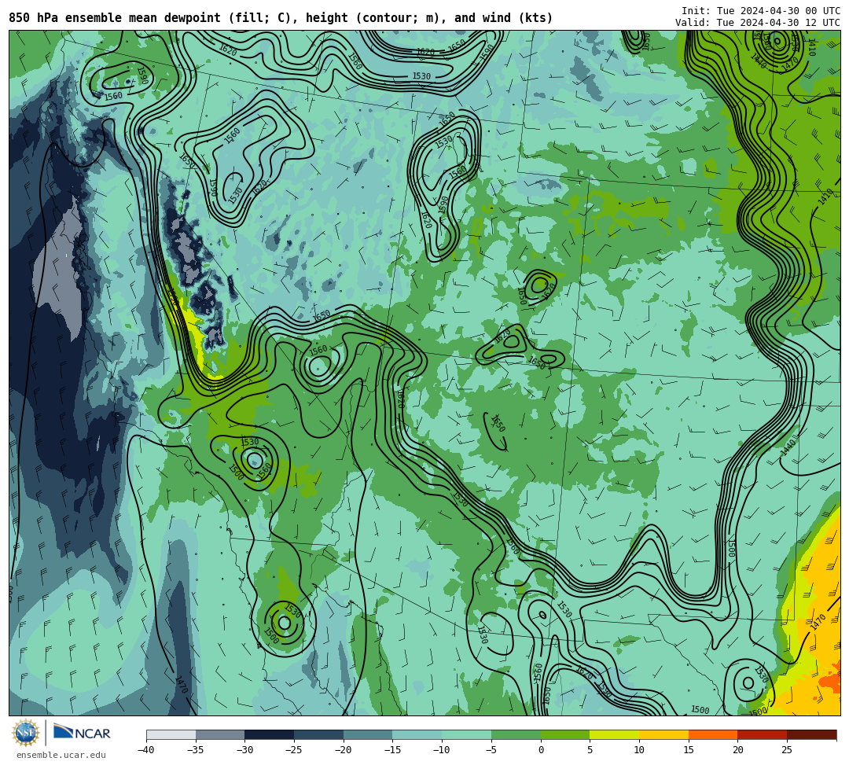Click the −30 colorbar tick label
This screenshot has width=849, height=765.
pos(244,750)
